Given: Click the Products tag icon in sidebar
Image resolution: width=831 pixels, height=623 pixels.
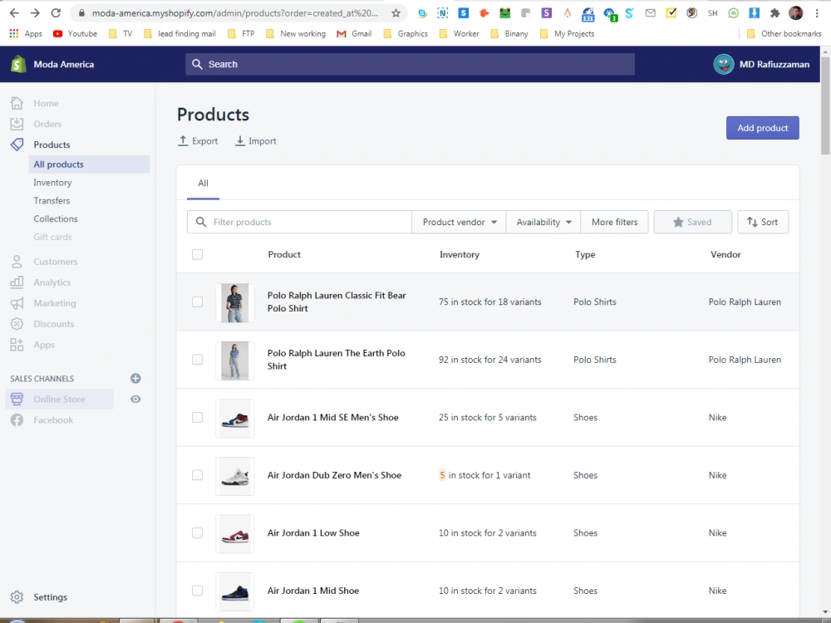Looking at the screenshot, I should (x=17, y=145).
